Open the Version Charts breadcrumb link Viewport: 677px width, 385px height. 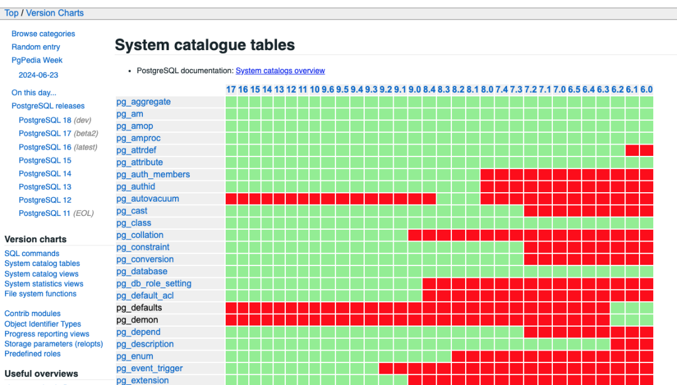pos(55,13)
